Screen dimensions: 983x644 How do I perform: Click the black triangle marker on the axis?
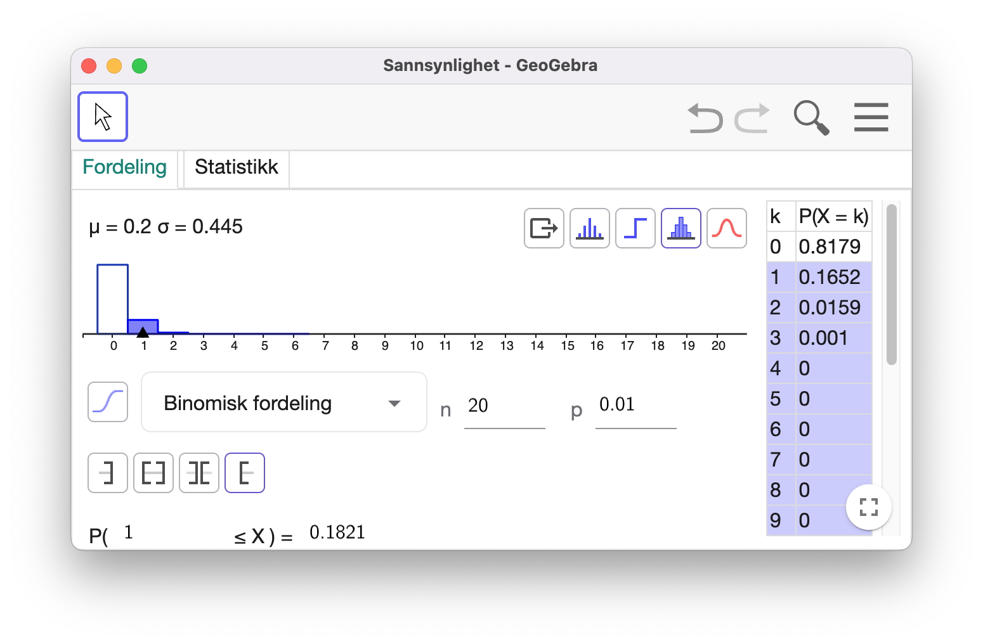pyautogui.click(x=143, y=332)
